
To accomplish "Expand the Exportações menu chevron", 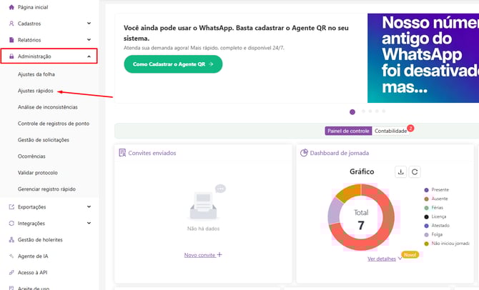I will tap(89, 206).
